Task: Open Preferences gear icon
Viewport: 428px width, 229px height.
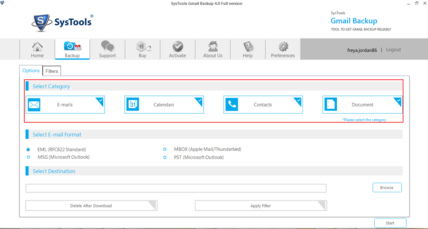Action: pos(283,47)
